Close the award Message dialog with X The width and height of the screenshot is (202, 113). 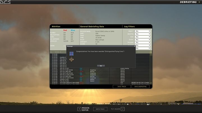tap(134, 46)
